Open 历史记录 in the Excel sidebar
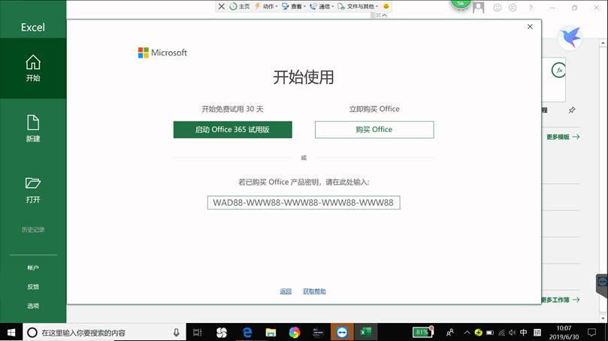The image size is (608, 341). 33,229
